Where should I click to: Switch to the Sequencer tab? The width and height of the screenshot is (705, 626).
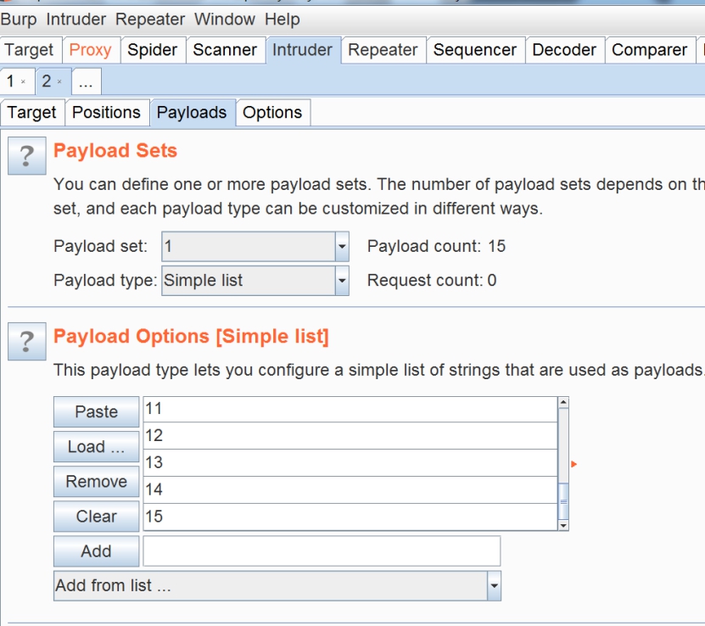pos(475,50)
